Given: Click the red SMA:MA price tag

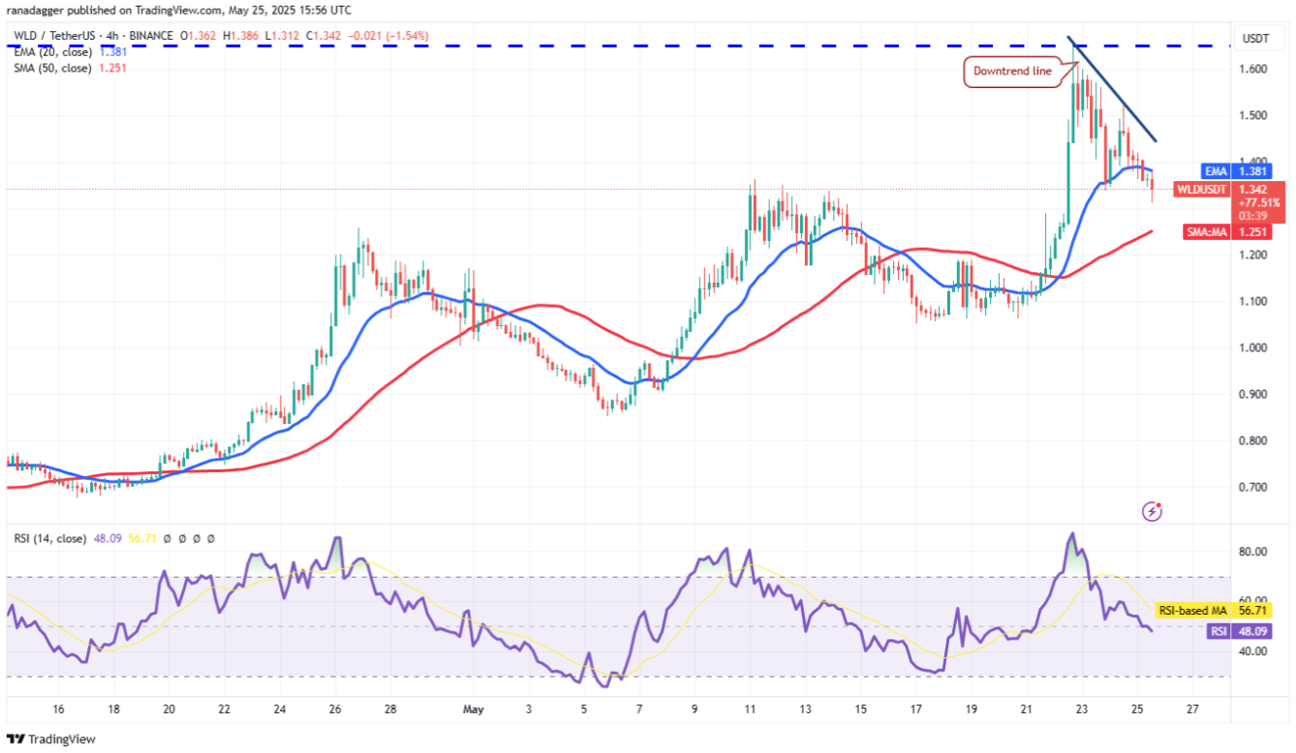Looking at the screenshot, I should [x=1225, y=231].
